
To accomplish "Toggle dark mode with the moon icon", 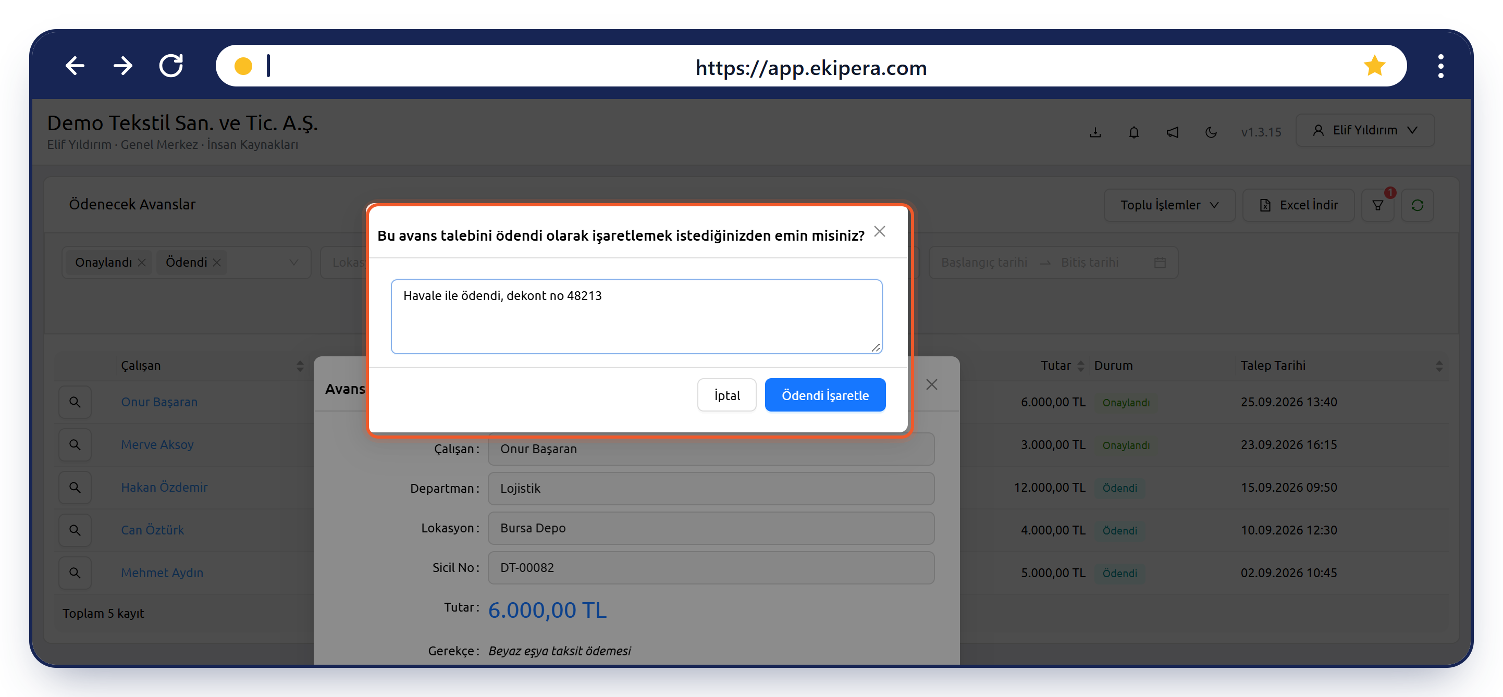I will point(1211,132).
